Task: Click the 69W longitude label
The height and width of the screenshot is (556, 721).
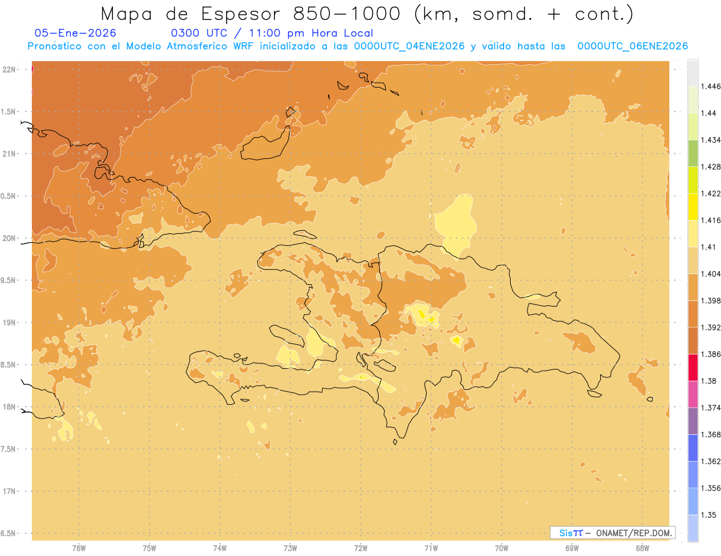Action: 572,548
